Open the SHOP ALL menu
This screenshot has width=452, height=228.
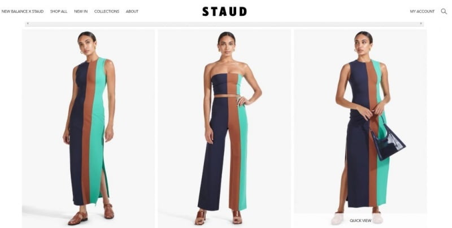(59, 11)
